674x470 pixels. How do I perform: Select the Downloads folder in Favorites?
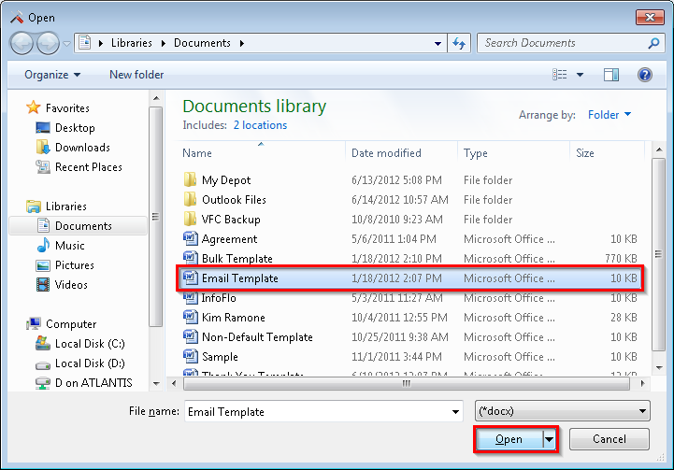pyautogui.click(x=82, y=148)
